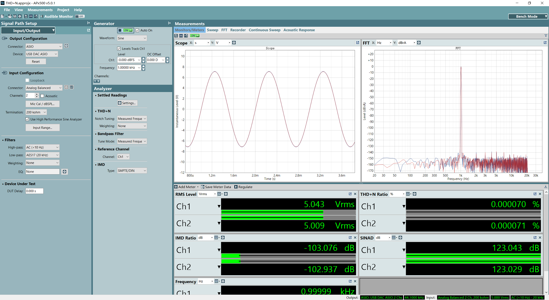Click the Input Range button

pos(42,128)
